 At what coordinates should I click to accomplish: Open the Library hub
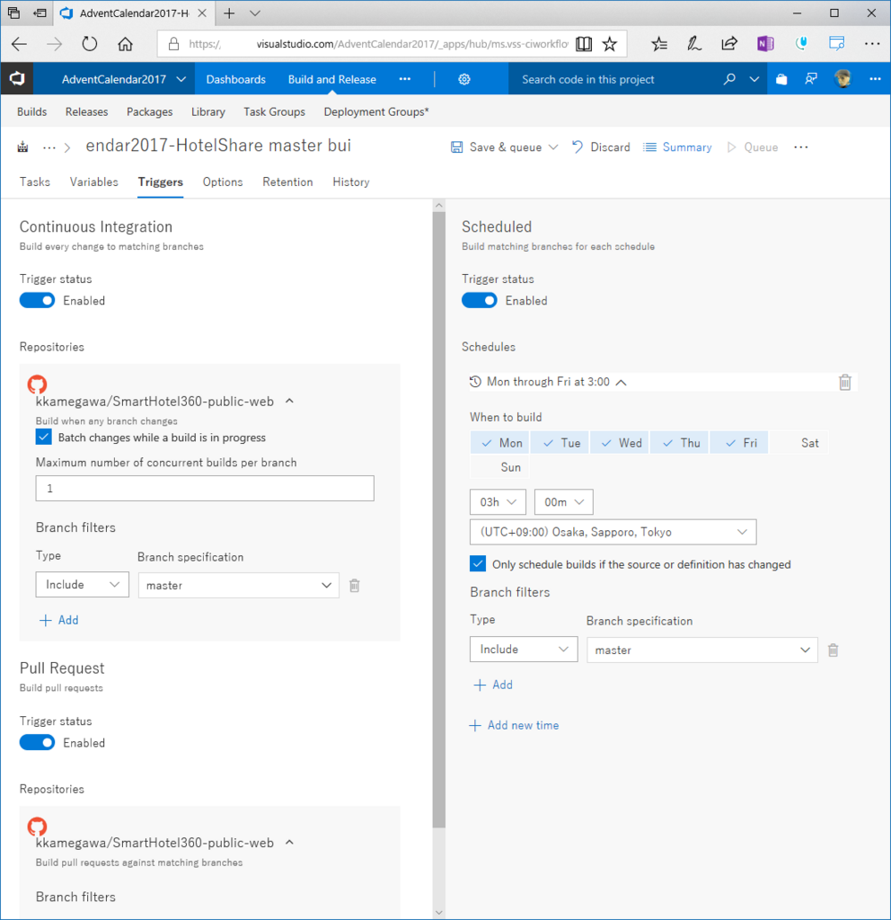click(x=207, y=111)
